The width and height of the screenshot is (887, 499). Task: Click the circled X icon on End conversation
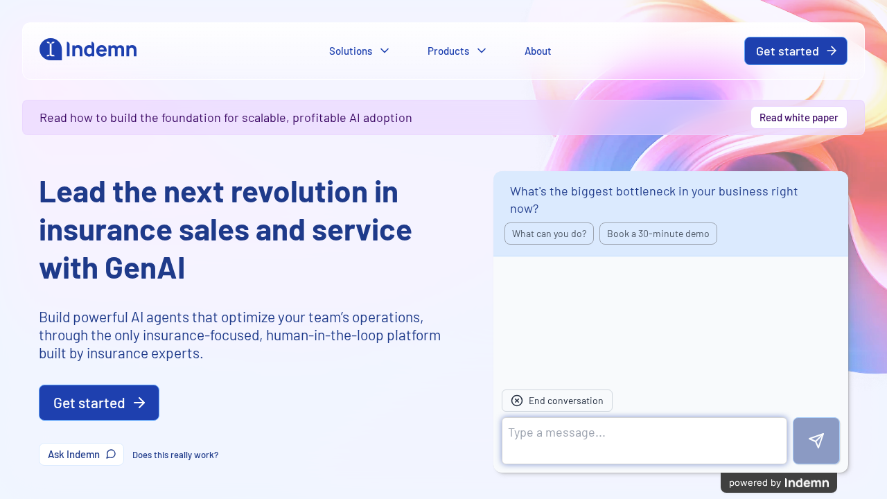(516, 401)
